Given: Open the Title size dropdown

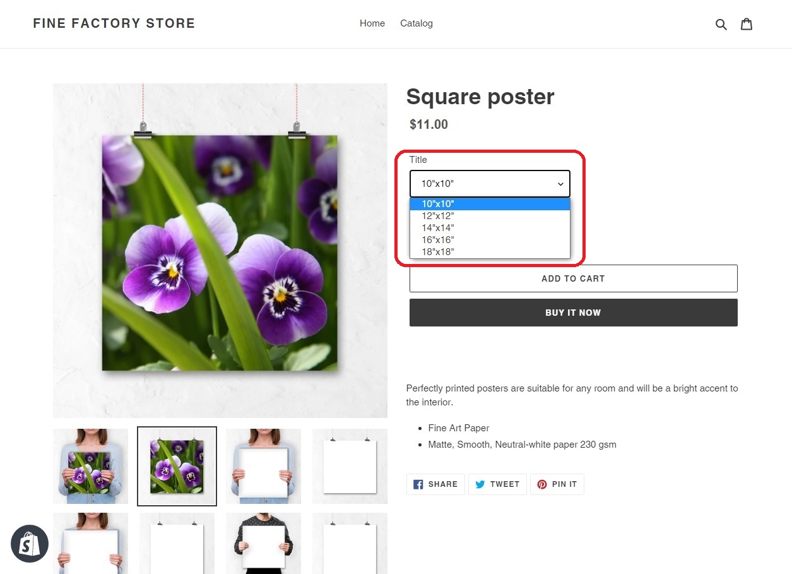Looking at the screenshot, I should [x=490, y=184].
